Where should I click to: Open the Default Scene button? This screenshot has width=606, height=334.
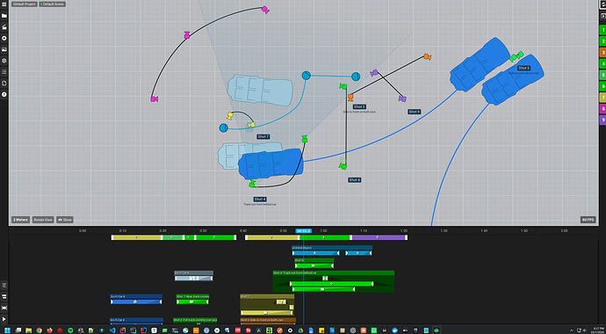[52, 4]
